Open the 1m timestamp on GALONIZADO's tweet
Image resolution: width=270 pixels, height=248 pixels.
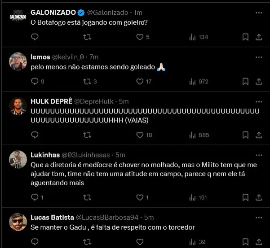138,12
